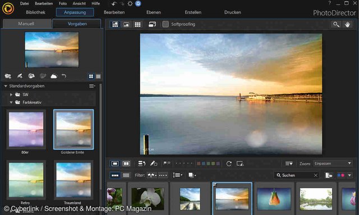Apply the Traumland preset

tap(73, 180)
